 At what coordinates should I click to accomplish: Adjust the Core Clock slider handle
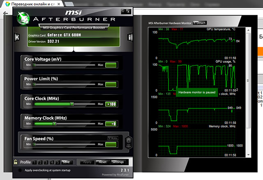[x=72, y=104]
